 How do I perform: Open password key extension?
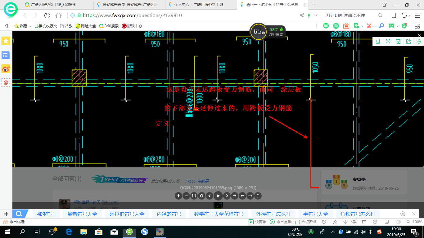click(381, 26)
